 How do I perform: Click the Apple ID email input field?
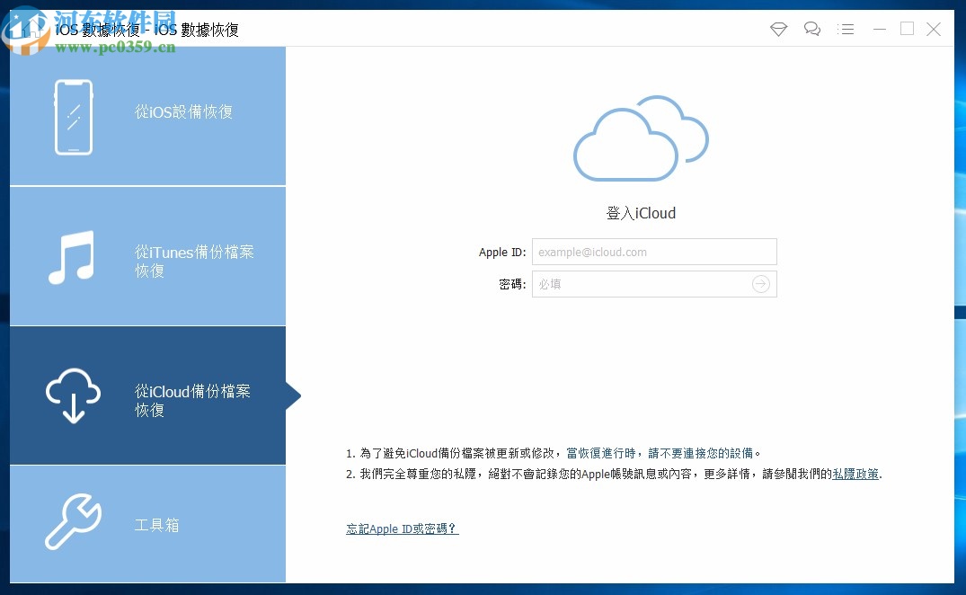point(654,252)
